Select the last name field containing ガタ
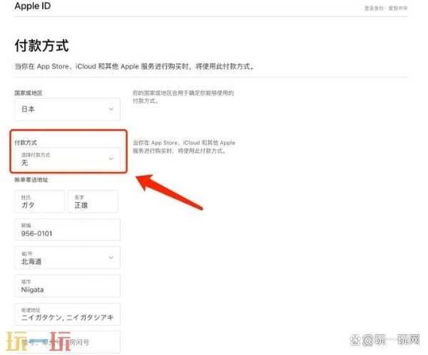428x355 pixels. pyautogui.click(x=40, y=202)
